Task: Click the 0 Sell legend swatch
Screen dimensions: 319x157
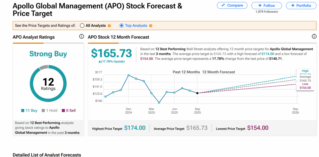Action: point(63,111)
